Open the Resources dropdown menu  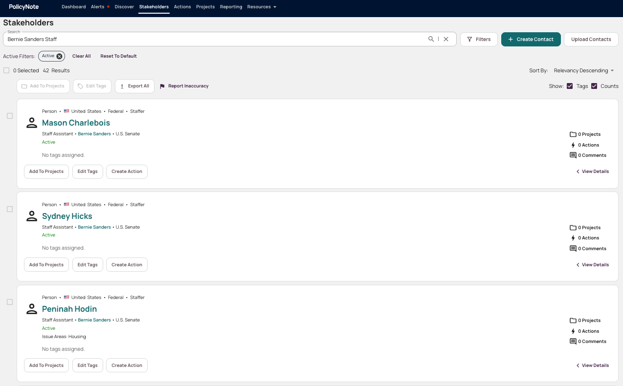click(262, 7)
